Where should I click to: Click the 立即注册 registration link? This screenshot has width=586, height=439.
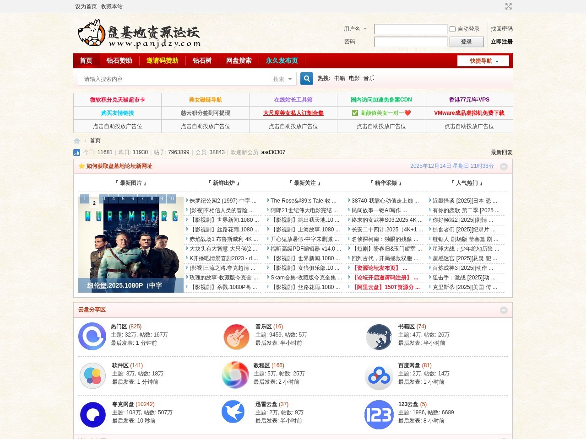501,42
